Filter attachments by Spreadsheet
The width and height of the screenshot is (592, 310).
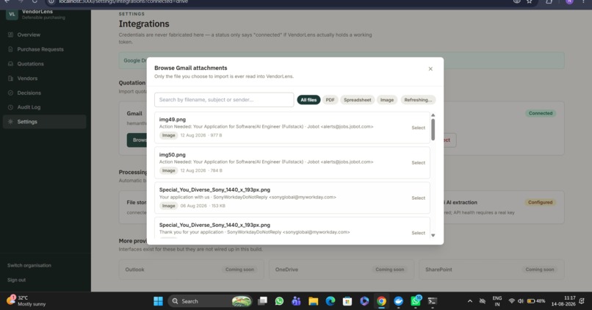pos(357,100)
